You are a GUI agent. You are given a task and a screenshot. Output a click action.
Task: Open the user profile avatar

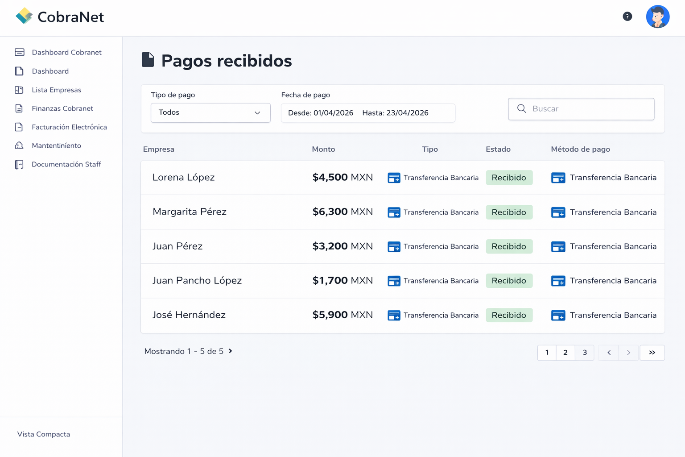[x=657, y=17]
